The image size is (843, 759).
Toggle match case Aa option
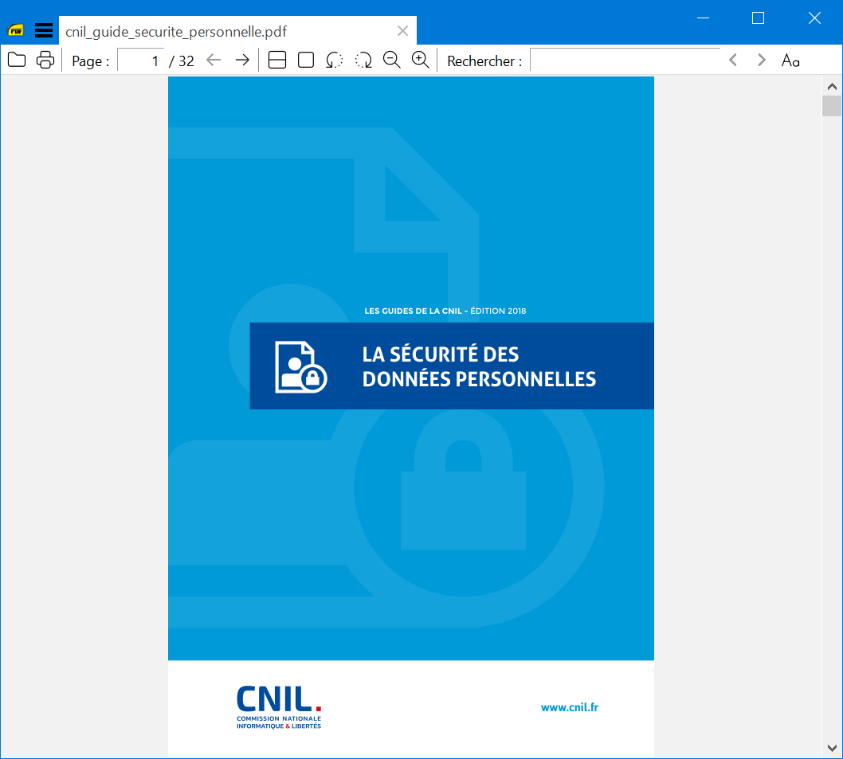790,61
